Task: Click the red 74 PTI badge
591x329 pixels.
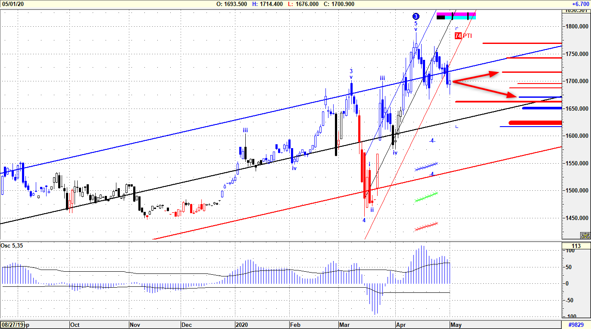Action: pos(458,36)
